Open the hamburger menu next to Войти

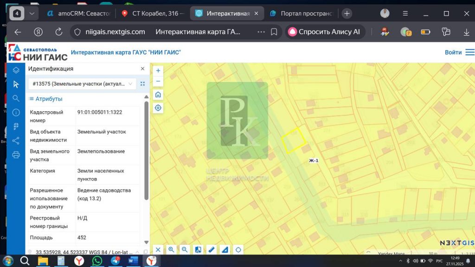pos(470,52)
